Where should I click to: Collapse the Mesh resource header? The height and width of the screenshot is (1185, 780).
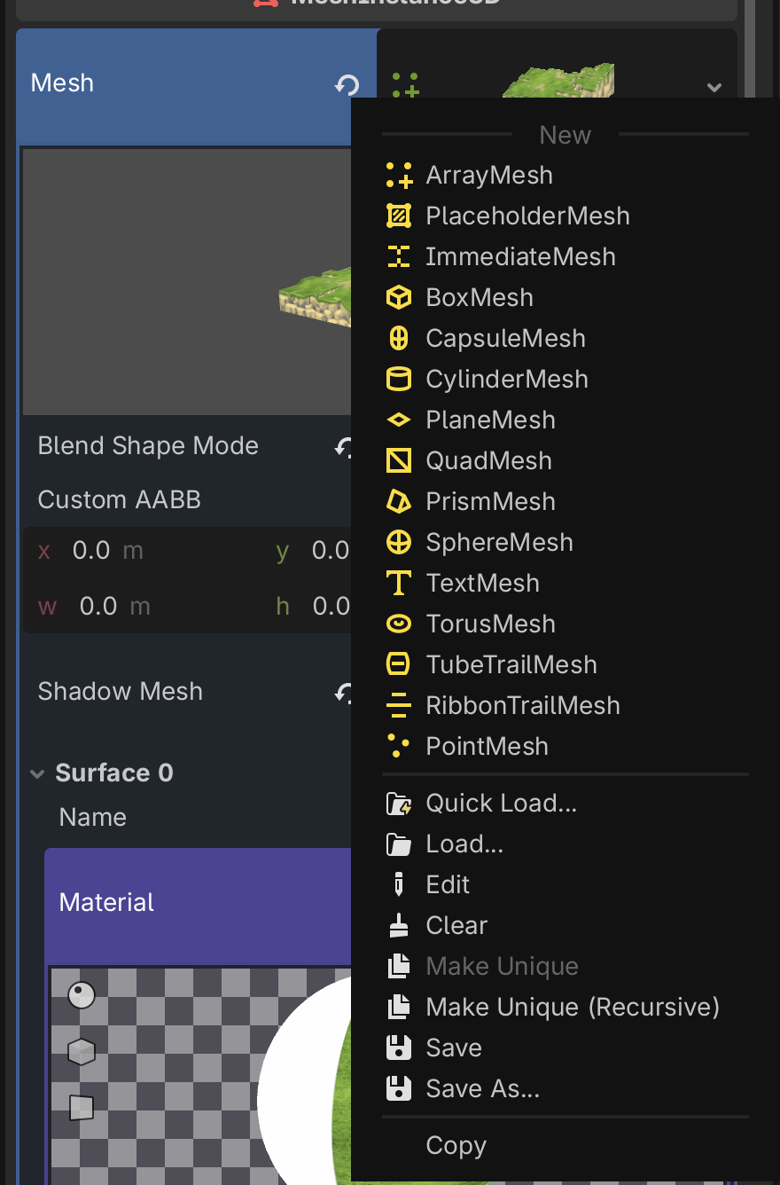[62, 83]
